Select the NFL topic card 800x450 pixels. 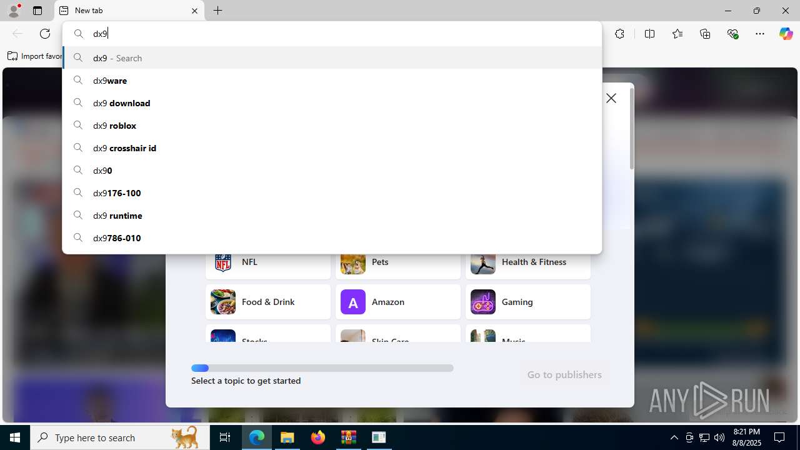click(268, 266)
